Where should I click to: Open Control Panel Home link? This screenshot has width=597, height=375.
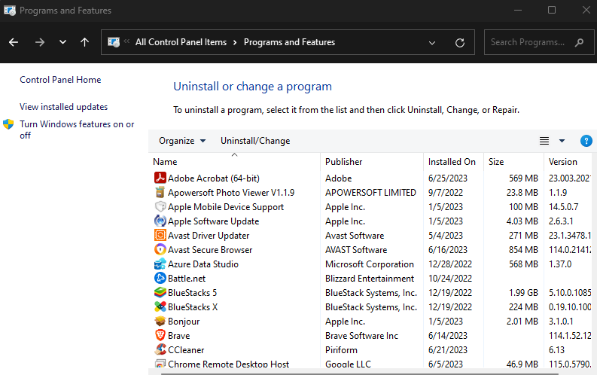tap(60, 80)
